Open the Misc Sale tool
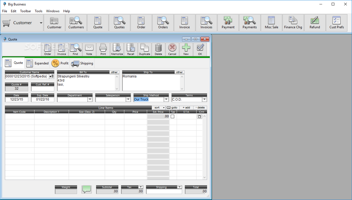This screenshot has height=200, width=352. (271, 23)
